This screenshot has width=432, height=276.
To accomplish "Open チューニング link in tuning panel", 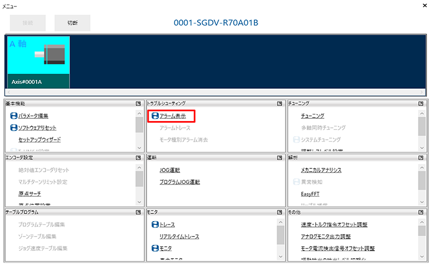I will [x=312, y=116].
